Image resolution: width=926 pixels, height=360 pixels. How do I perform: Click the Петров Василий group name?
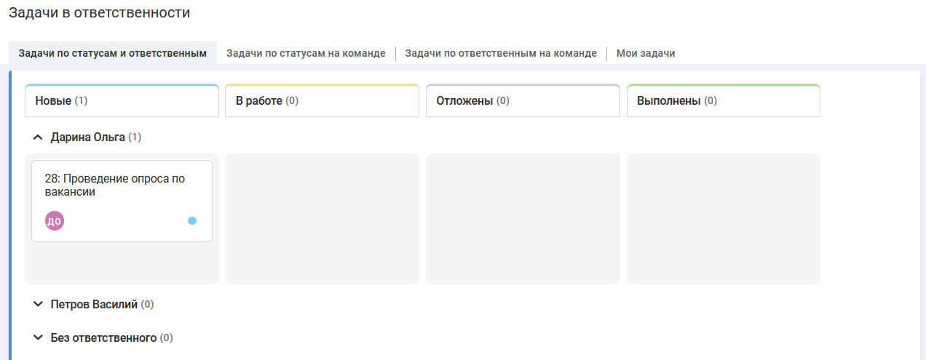94,305
